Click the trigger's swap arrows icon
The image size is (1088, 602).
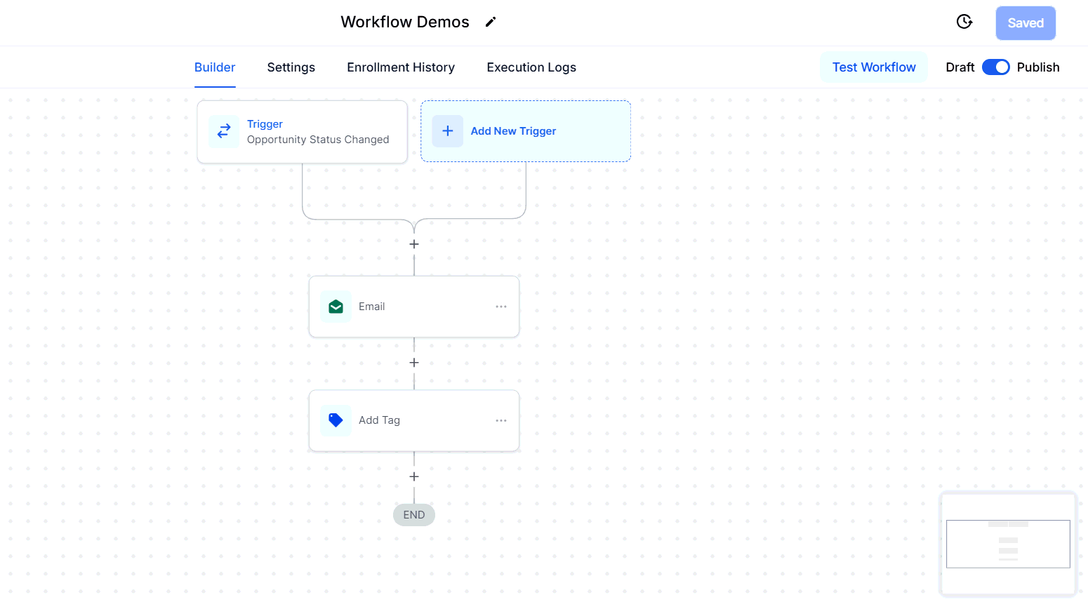(x=224, y=131)
